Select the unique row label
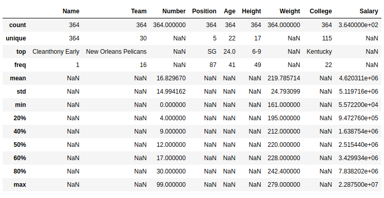Screen dimensions: 384x198 pos(16,38)
